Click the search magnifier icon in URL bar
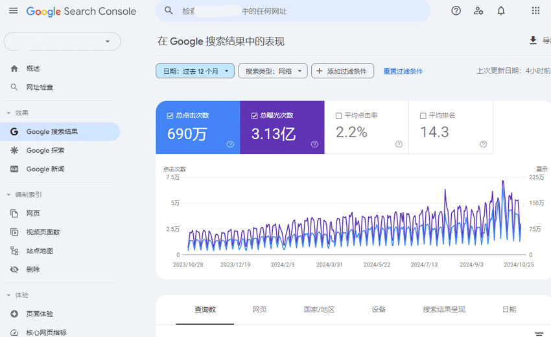Screen dimensions: 551x337 (169, 10)
